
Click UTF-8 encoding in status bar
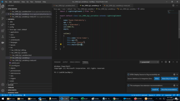click(x=158, y=95)
